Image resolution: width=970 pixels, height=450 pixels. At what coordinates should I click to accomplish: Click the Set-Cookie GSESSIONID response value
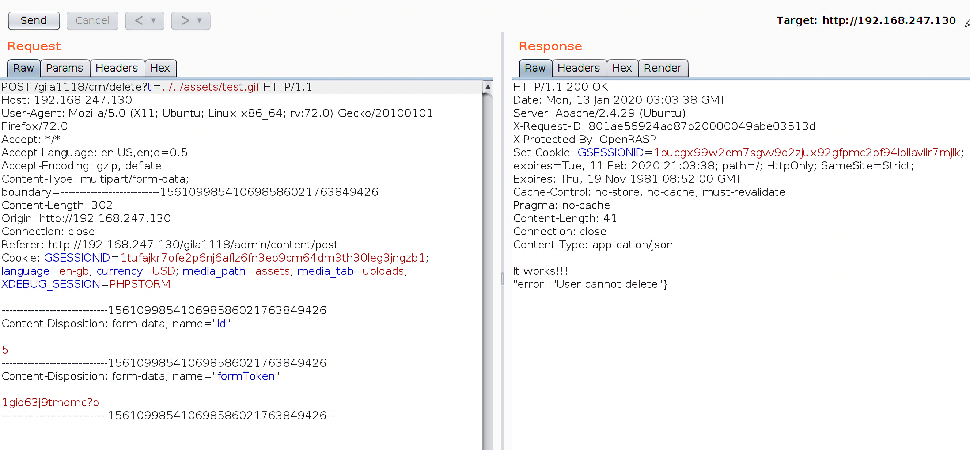(807, 153)
